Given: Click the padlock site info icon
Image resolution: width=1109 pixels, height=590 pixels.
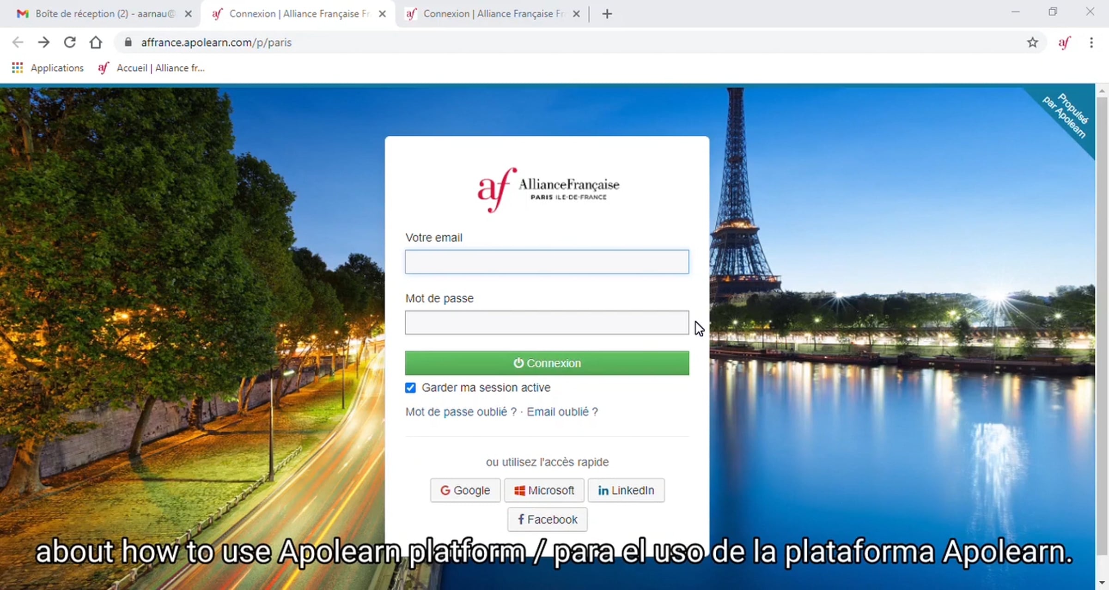Looking at the screenshot, I should 128,42.
